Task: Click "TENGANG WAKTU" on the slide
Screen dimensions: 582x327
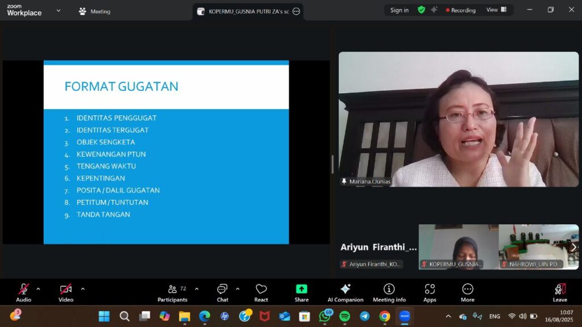Action: (x=106, y=166)
